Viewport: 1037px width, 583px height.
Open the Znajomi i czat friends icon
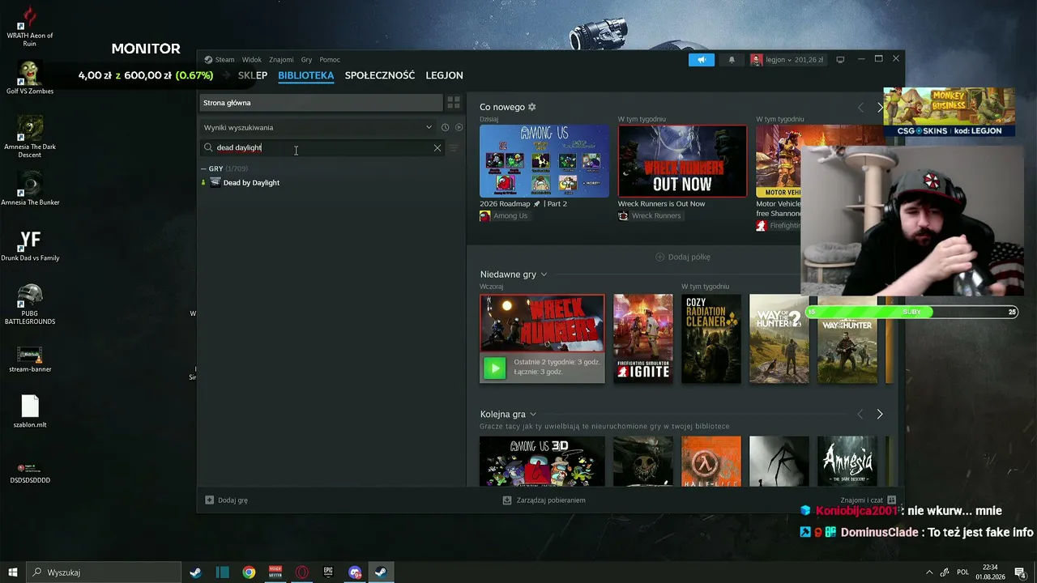pos(892,500)
